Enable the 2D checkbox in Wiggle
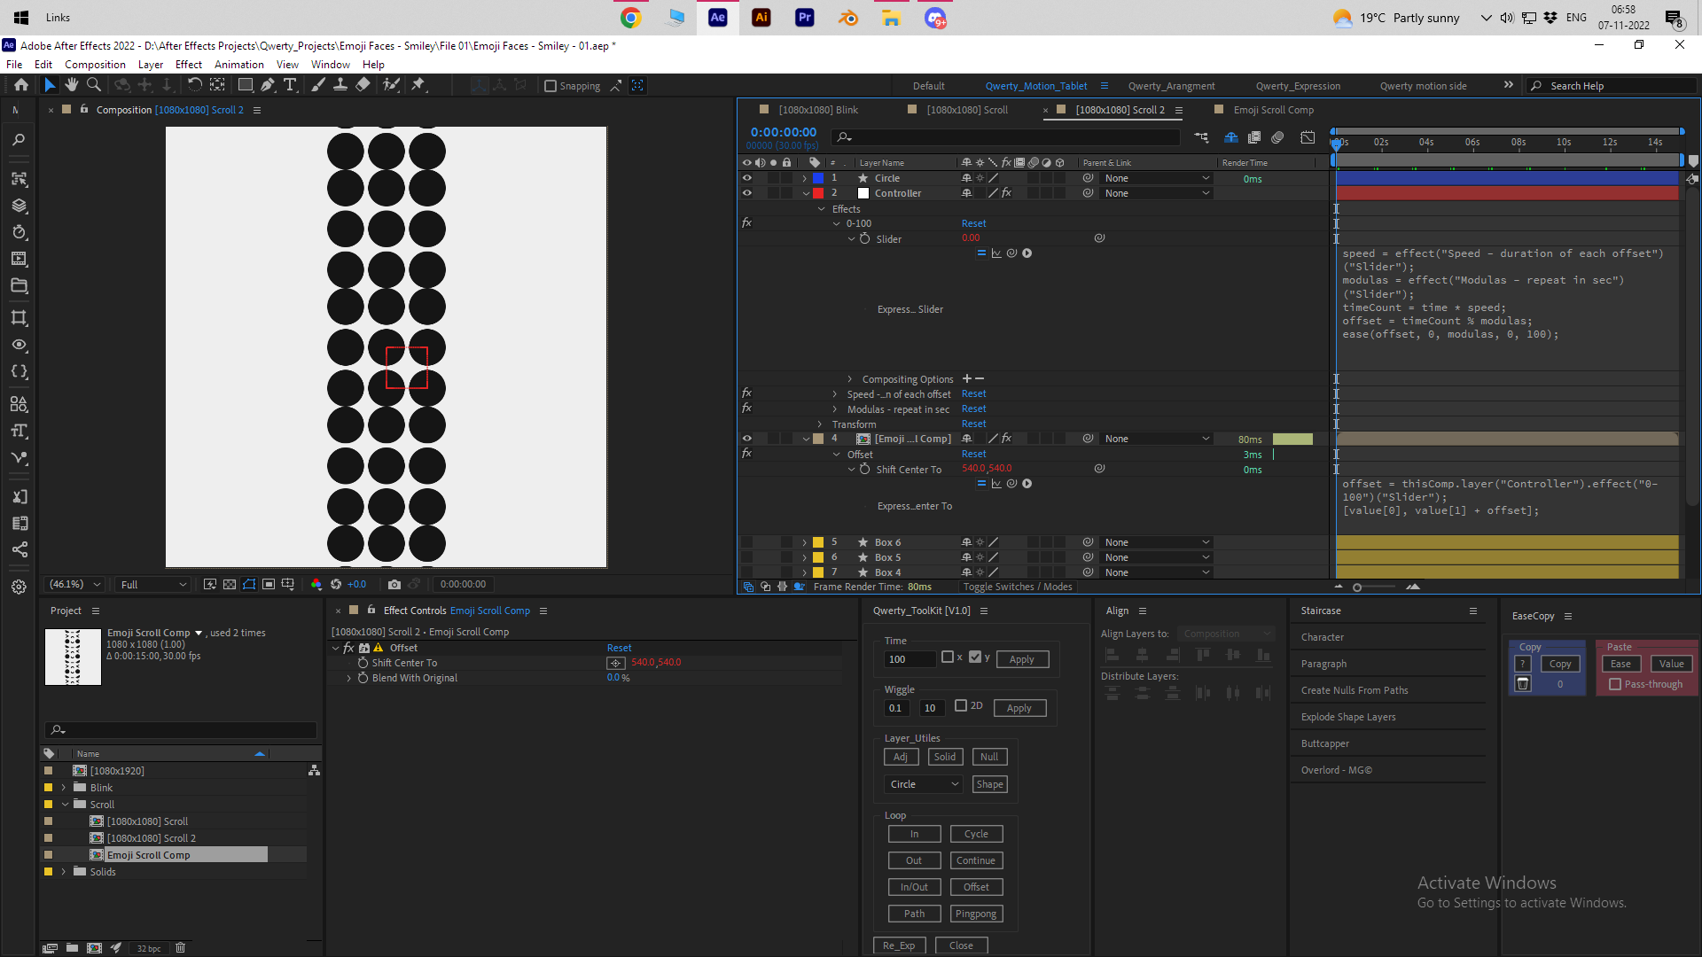 coord(961,706)
